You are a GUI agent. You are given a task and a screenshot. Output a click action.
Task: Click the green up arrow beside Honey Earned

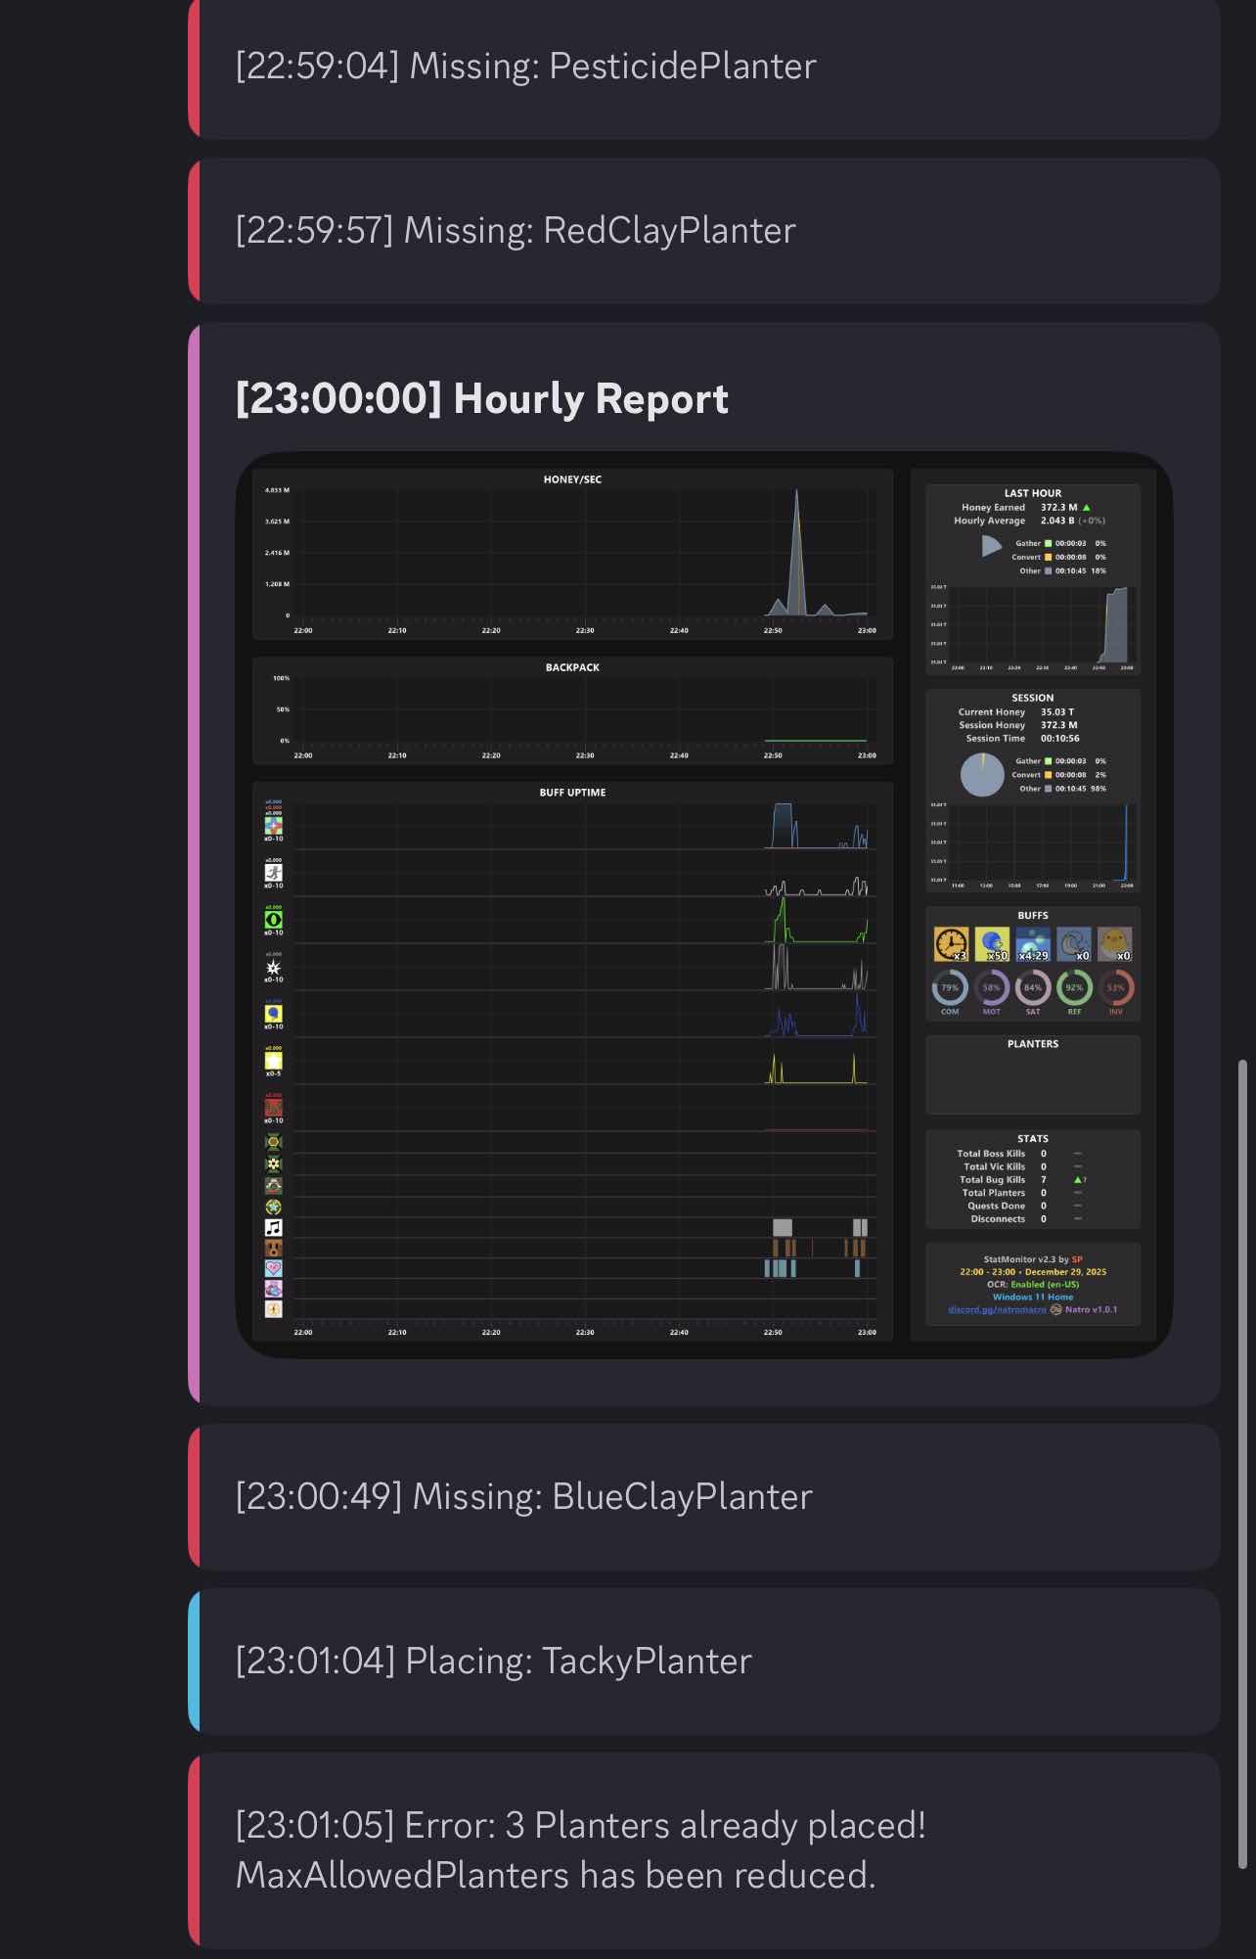click(1087, 508)
